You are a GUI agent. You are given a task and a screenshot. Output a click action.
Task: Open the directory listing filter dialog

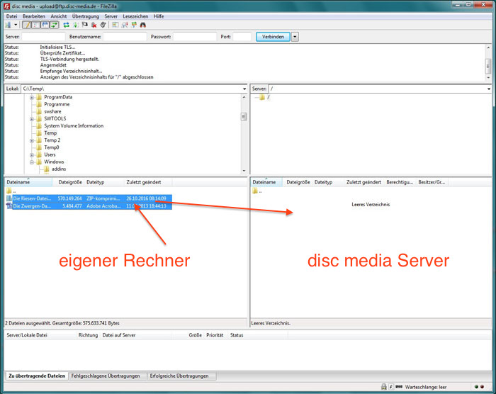click(x=115, y=25)
